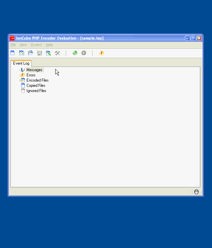The height and width of the screenshot is (248, 212).
Task: Select the Copied Files tree item
Action: (36, 85)
